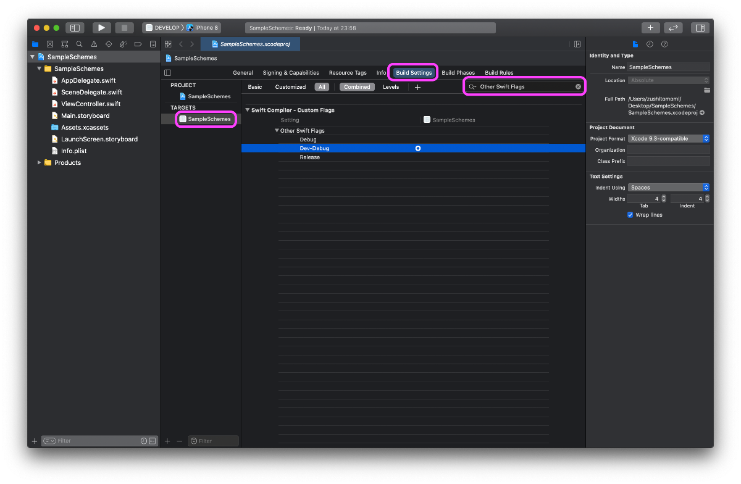The width and height of the screenshot is (741, 484).
Task: Open the Project navigator folder icon
Action: [35, 44]
